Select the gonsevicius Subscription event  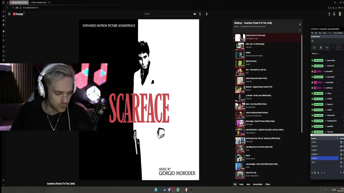click(x=327, y=60)
